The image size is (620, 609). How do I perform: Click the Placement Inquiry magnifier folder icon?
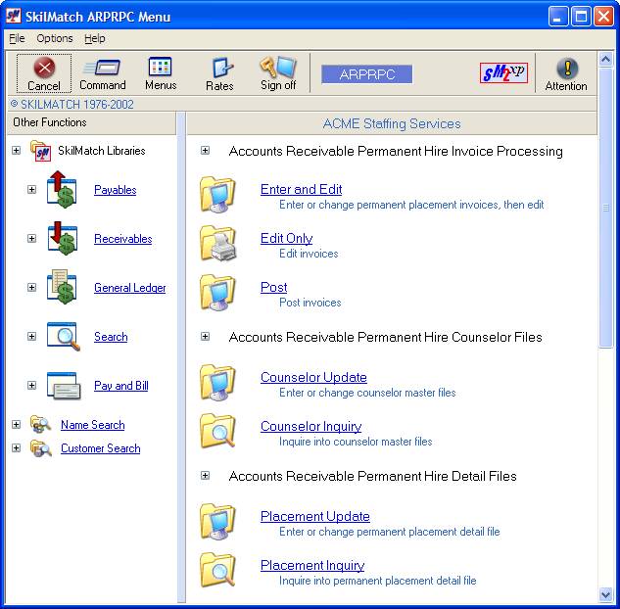coord(217,571)
